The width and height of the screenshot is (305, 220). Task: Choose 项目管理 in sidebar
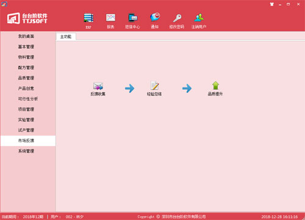point(28,109)
